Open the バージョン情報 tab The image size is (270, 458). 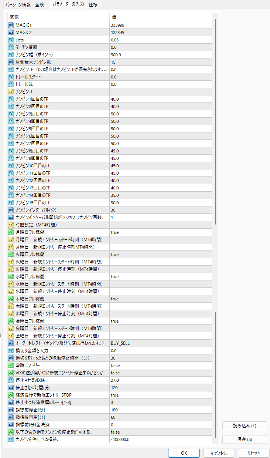(18, 5)
